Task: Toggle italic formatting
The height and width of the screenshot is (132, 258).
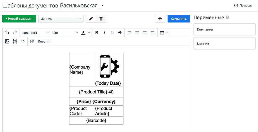Action: [x=104, y=33]
